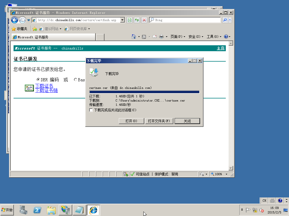Expand the address bar history dropdown
The image size is (289, 216).
[122, 20]
